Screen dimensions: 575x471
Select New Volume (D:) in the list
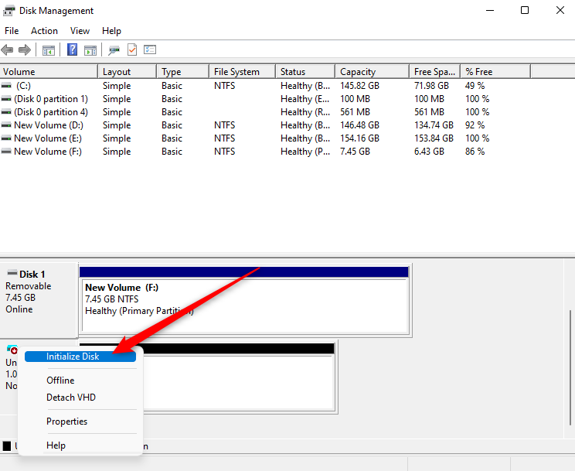pyautogui.click(x=49, y=125)
